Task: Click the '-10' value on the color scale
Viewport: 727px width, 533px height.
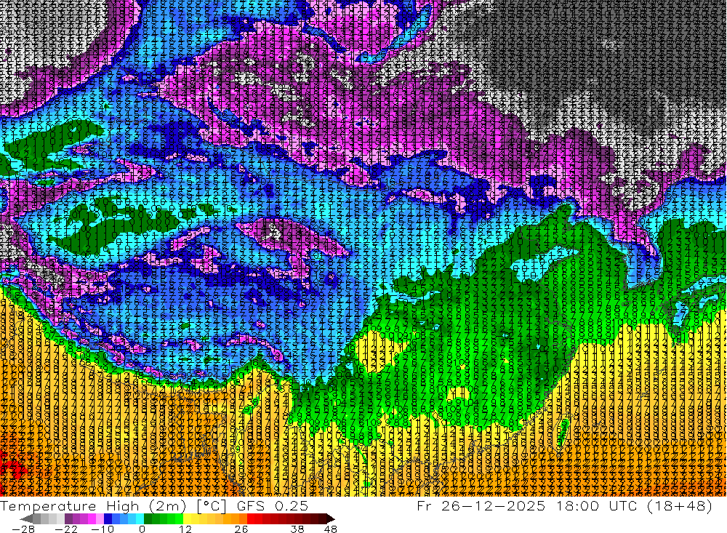Action: [x=103, y=529]
